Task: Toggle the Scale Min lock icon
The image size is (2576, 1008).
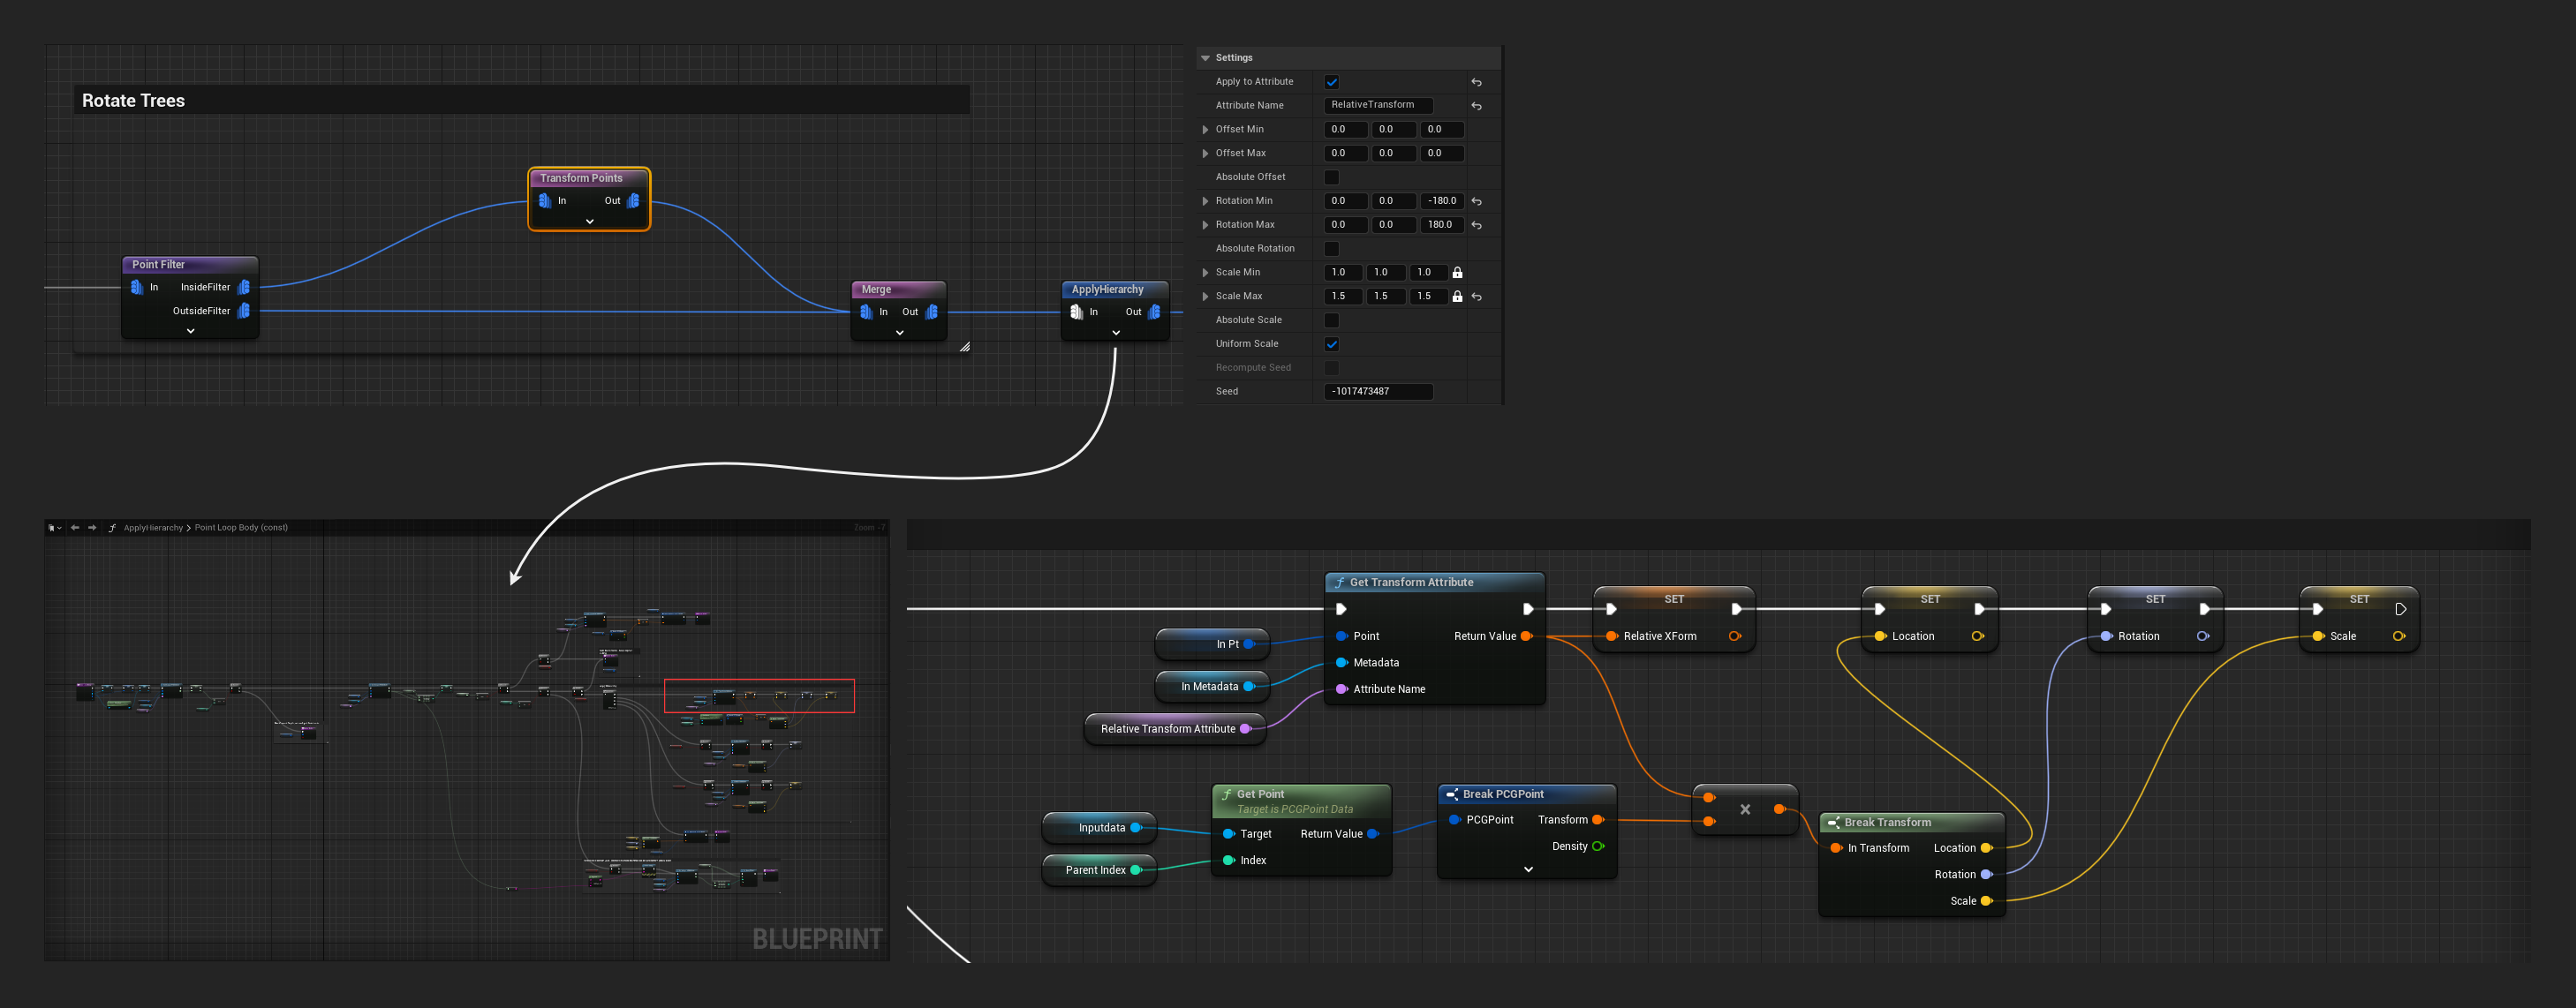Action: (x=1457, y=273)
